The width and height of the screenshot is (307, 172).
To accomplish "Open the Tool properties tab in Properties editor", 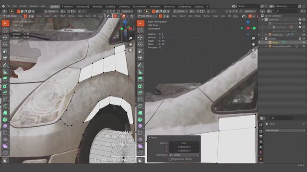I will pos(261,125).
